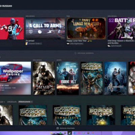Open the Little Nightmares link

pyautogui.click(x=76, y=44)
